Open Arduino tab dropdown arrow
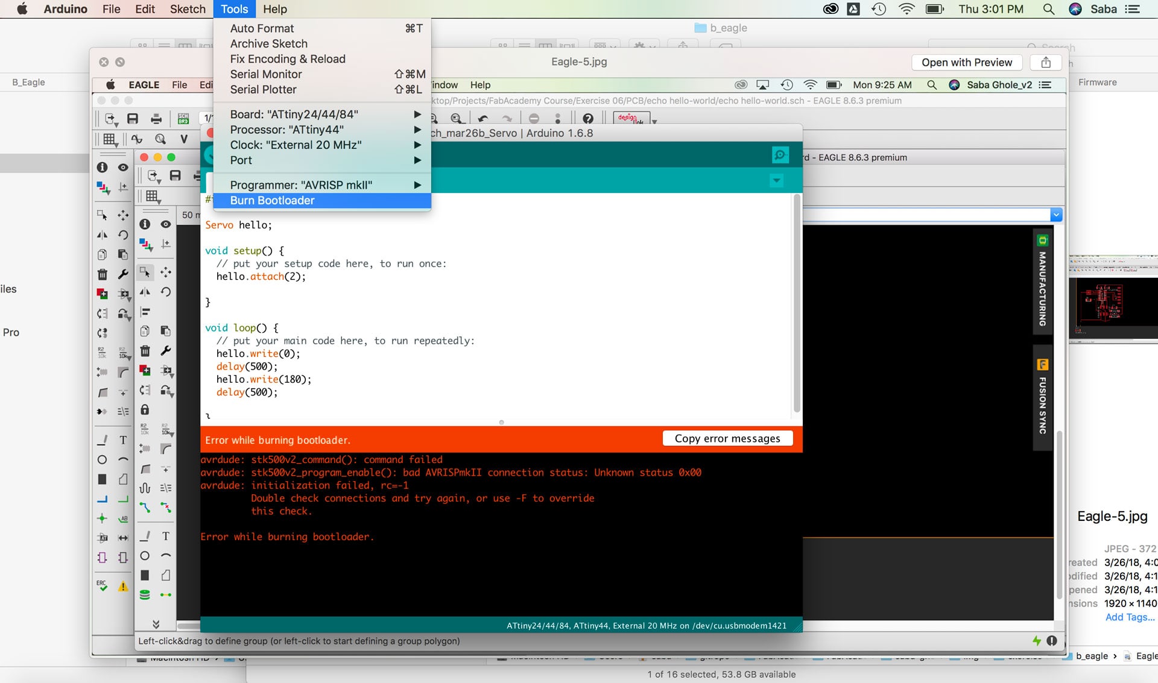The image size is (1158, 683). coord(777,180)
